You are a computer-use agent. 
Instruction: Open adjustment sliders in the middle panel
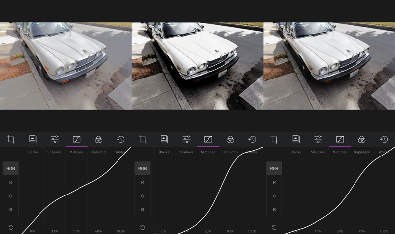pos(186,140)
